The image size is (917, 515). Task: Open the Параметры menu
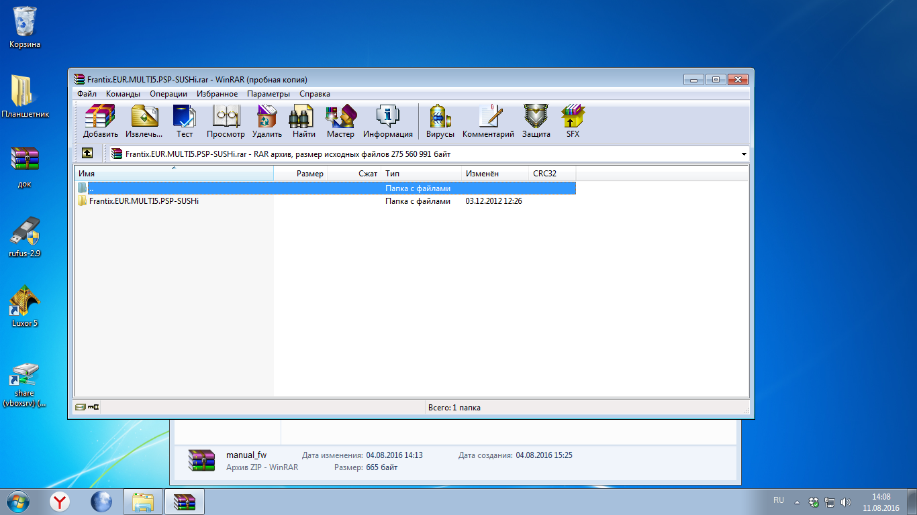268,94
